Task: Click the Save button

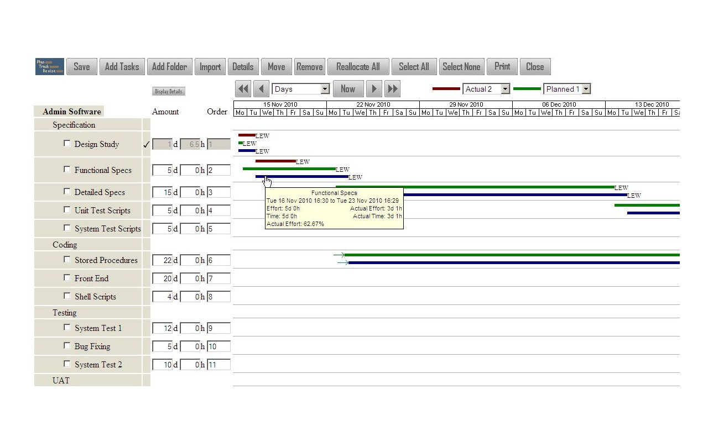Action: (82, 67)
